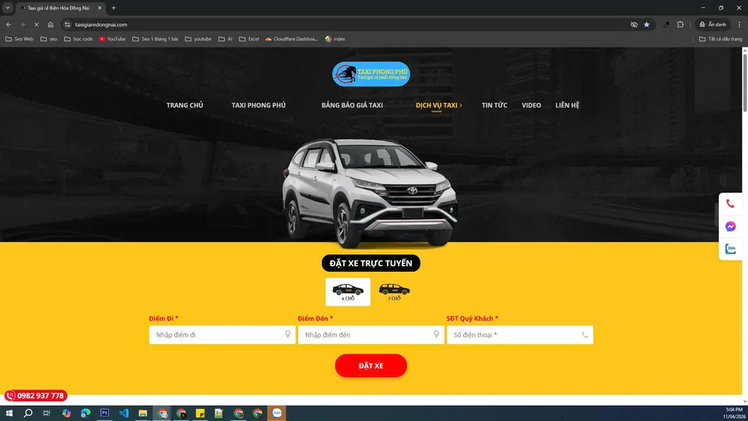This screenshot has width=748, height=421.
Task: Click the Taxi Phong Phú logo
Action: coord(371,73)
